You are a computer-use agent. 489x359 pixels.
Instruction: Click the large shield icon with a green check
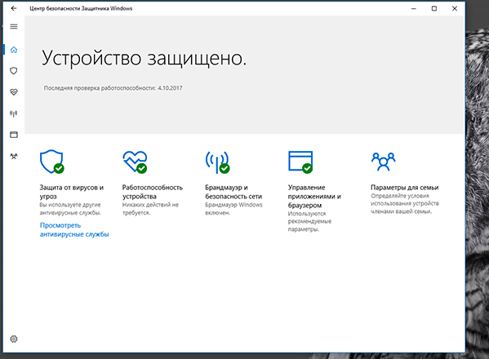tap(51, 162)
